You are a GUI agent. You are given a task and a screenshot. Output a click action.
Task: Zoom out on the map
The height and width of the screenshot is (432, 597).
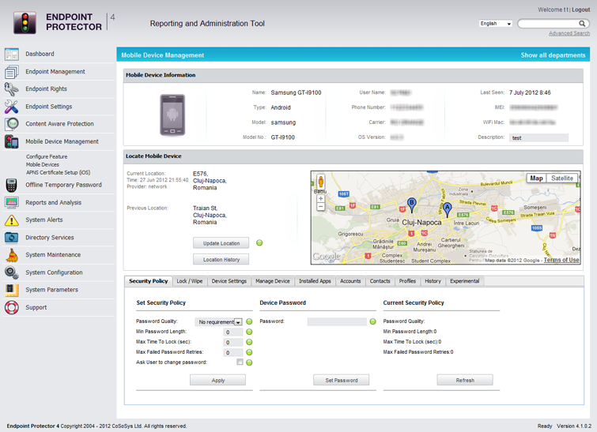tap(320, 206)
